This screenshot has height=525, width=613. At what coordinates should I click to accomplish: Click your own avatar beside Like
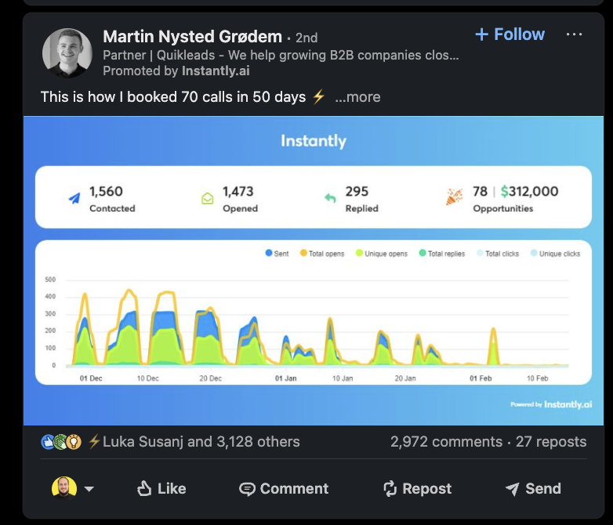pyautogui.click(x=64, y=488)
